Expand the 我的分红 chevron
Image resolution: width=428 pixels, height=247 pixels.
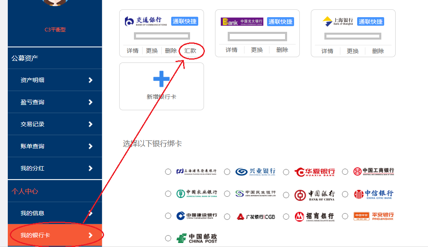pos(91,168)
